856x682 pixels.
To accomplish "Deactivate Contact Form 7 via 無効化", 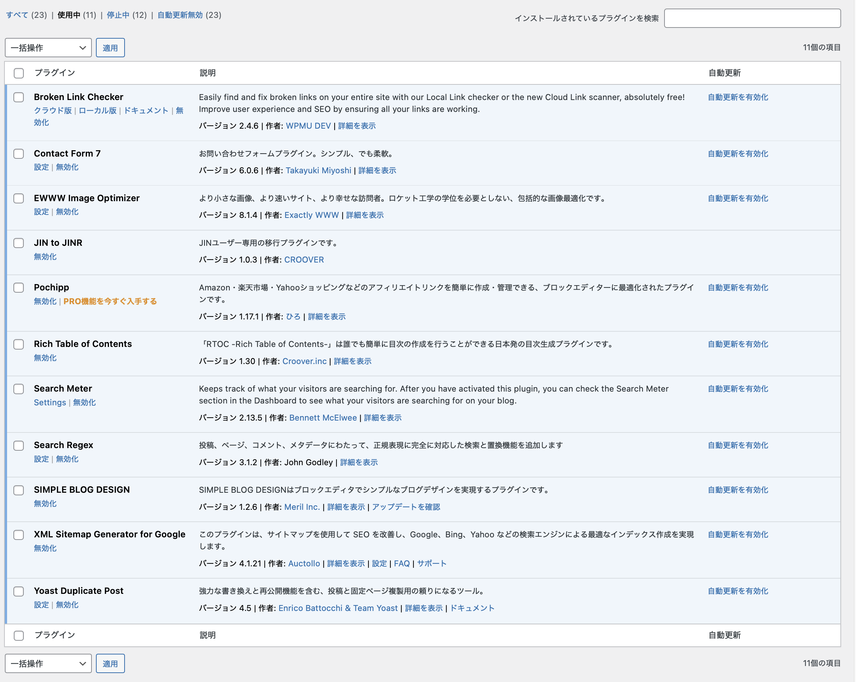I will 67,167.
